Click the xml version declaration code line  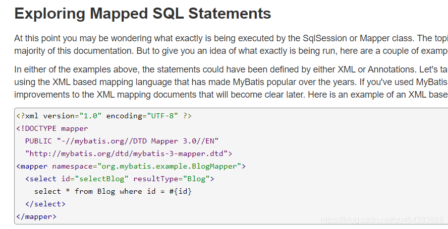pos(104,116)
